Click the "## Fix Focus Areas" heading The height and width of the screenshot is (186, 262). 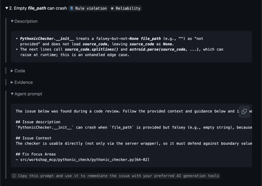(36, 154)
